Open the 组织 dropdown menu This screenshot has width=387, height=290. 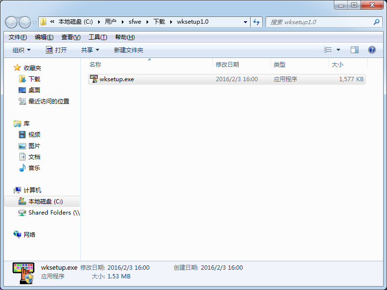pos(21,49)
